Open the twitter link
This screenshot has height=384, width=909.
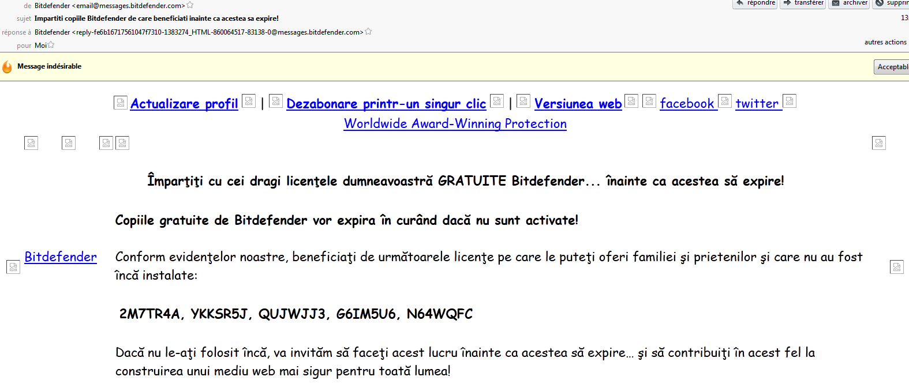pyautogui.click(x=757, y=104)
